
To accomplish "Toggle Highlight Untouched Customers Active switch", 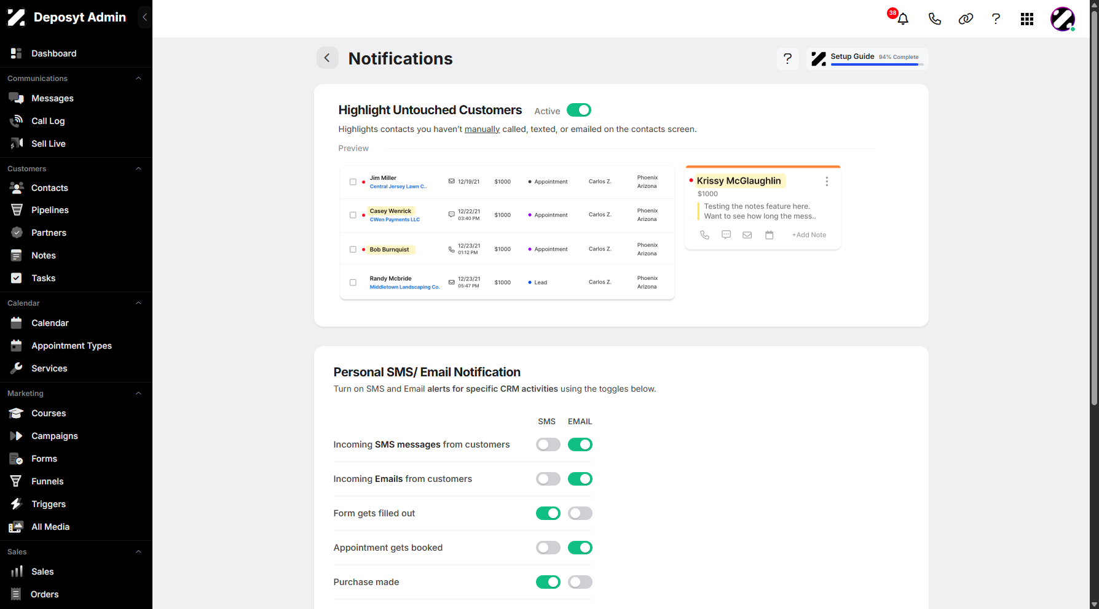I will [x=578, y=110].
